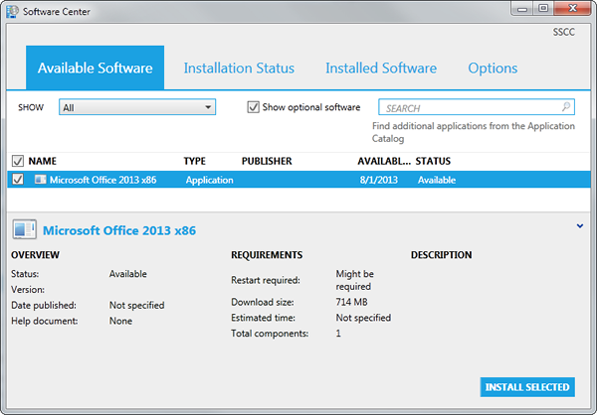Minimize the Software Center window
The height and width of the screenshot is (415, 597).
pos(522,9)
